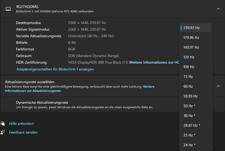This screenshot has height=151, width=225.
Task: Click the 8-Bit Bittiefe value
Action: pyautogui.click(x=72, y=43)
